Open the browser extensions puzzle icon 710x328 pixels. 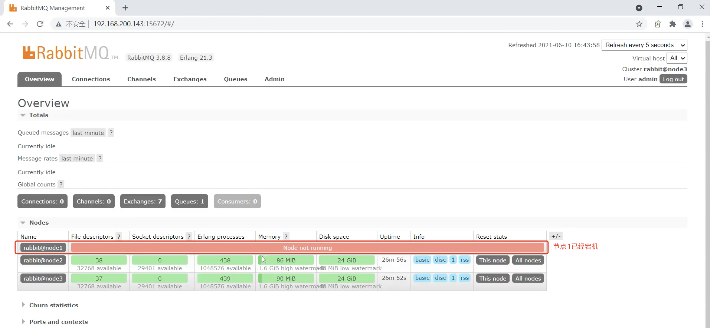[673, 24]
